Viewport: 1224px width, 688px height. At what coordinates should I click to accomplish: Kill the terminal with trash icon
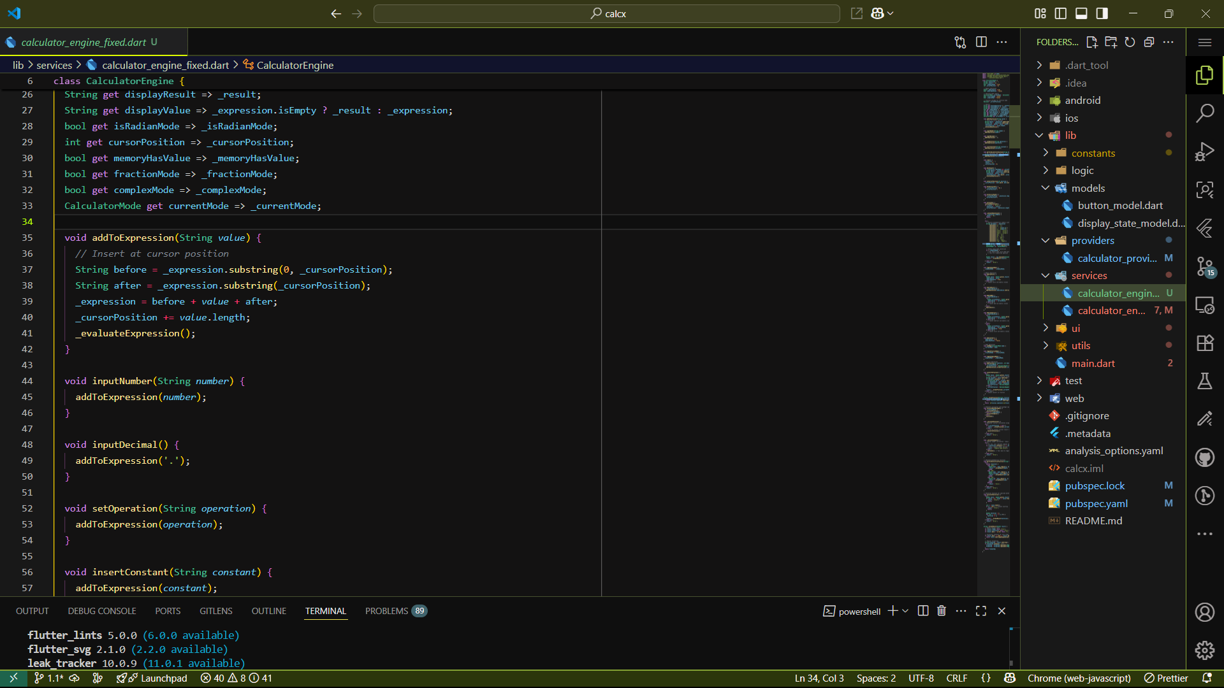pyautogui.click(x=942, y=611)
